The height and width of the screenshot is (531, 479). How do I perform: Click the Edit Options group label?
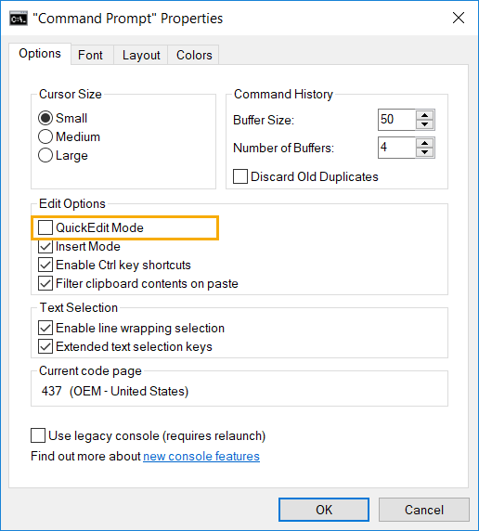point(72,203)
